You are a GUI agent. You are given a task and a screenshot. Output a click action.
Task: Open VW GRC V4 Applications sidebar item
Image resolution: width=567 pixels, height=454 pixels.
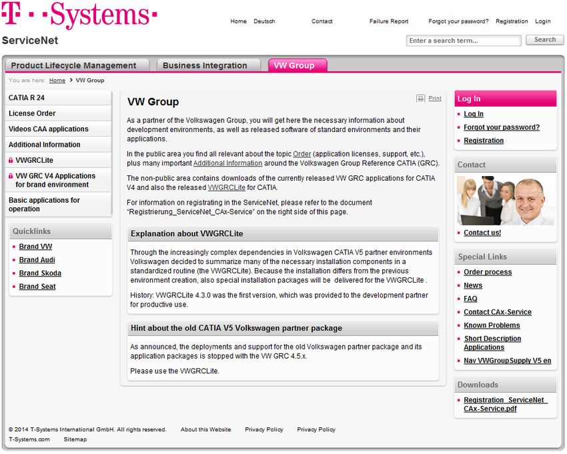(x=58, y=180)
